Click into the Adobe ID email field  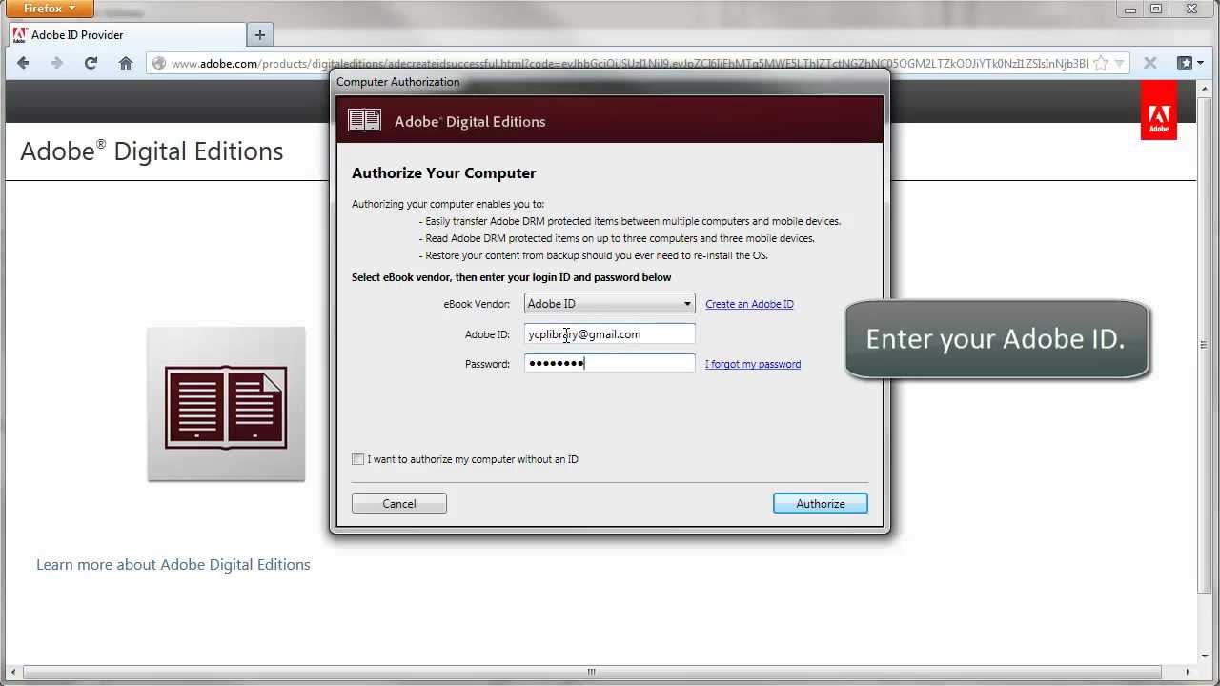click(610, 333)
